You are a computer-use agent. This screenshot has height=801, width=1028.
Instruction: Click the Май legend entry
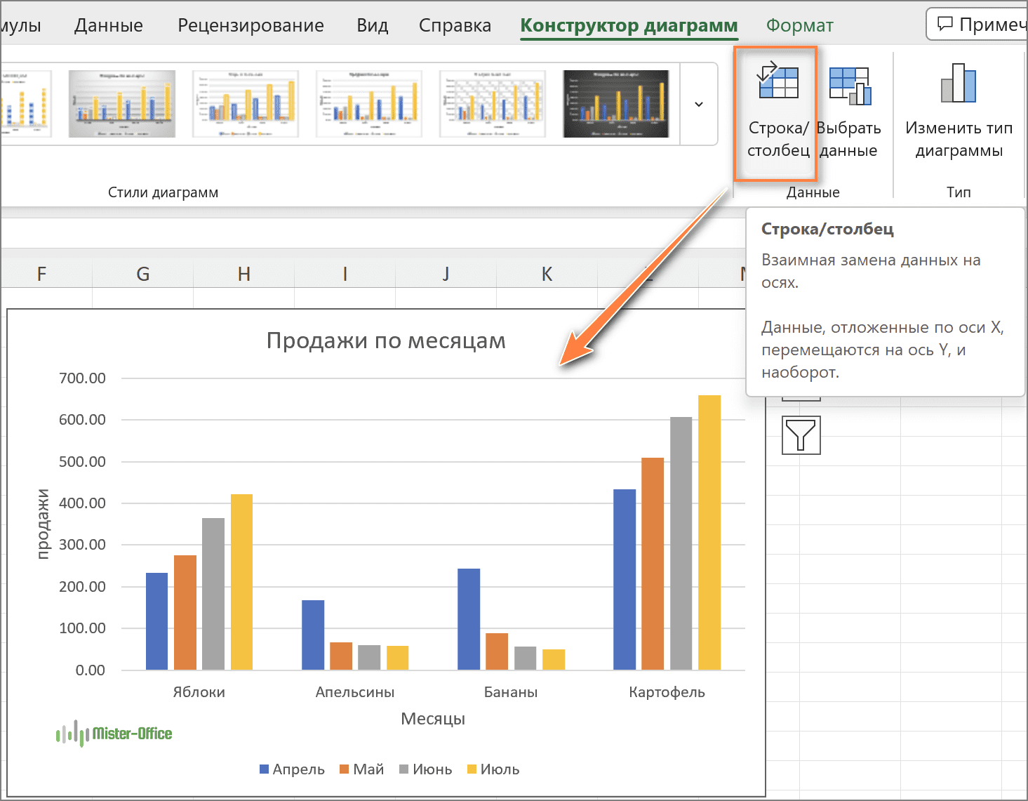tap(362, 769)
